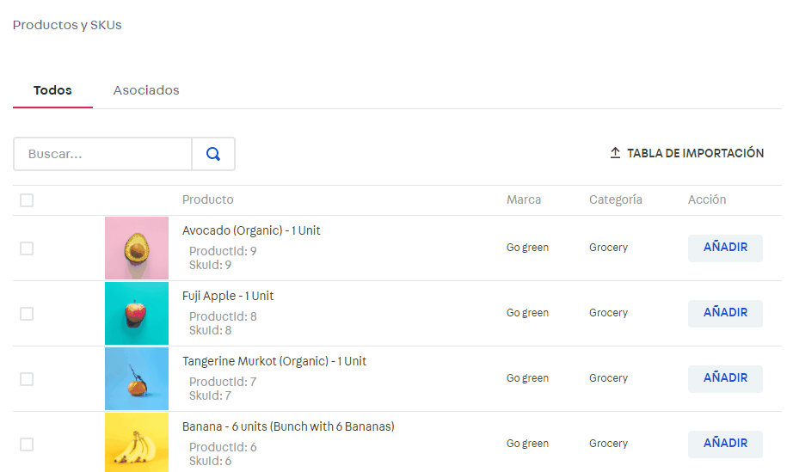The width and height of the screenshot is (793, 472).
Task: Toggle the select-all checkbox in table header
Action: tap(27, 200)
